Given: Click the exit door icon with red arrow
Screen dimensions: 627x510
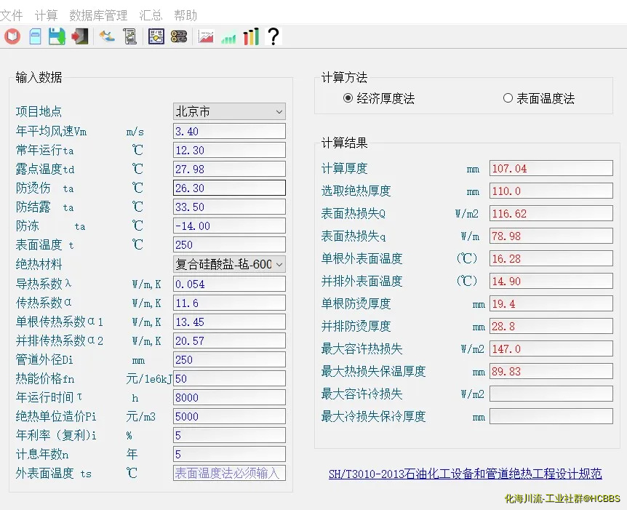Looking at the screenshot, I should pos(79,37).
